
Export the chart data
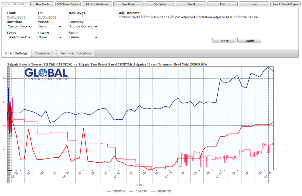tap(191, 4)
